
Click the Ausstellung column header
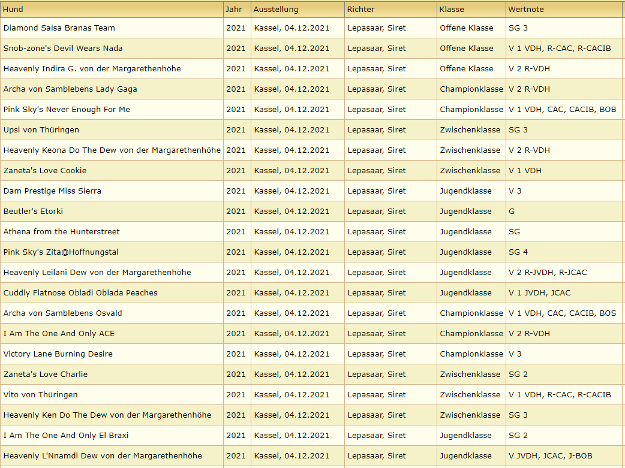pyautogui.click(x=298, y=9)
